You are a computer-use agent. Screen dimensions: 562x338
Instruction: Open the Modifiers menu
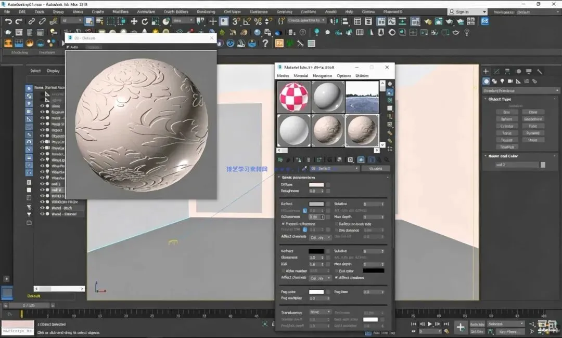(x=120, y=12)
